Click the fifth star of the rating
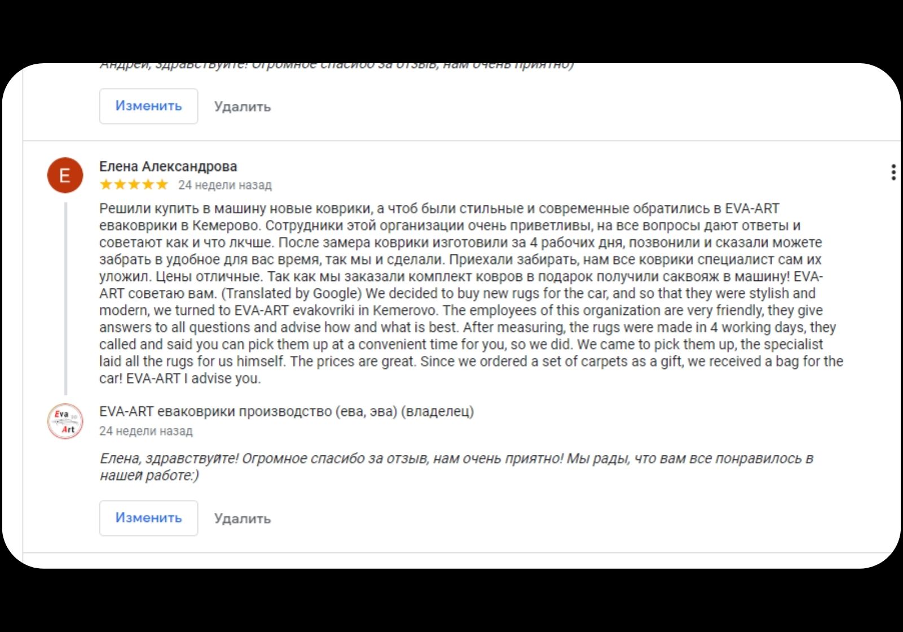This screenshot has height=632, width=903. pos(162,185)
